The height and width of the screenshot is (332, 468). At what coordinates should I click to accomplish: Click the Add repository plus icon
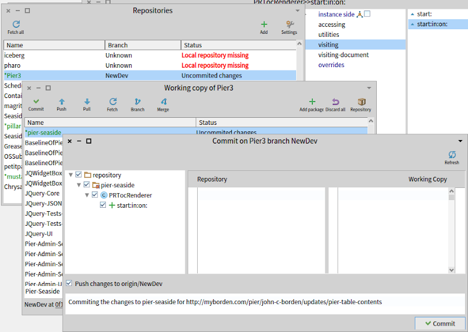264,25
